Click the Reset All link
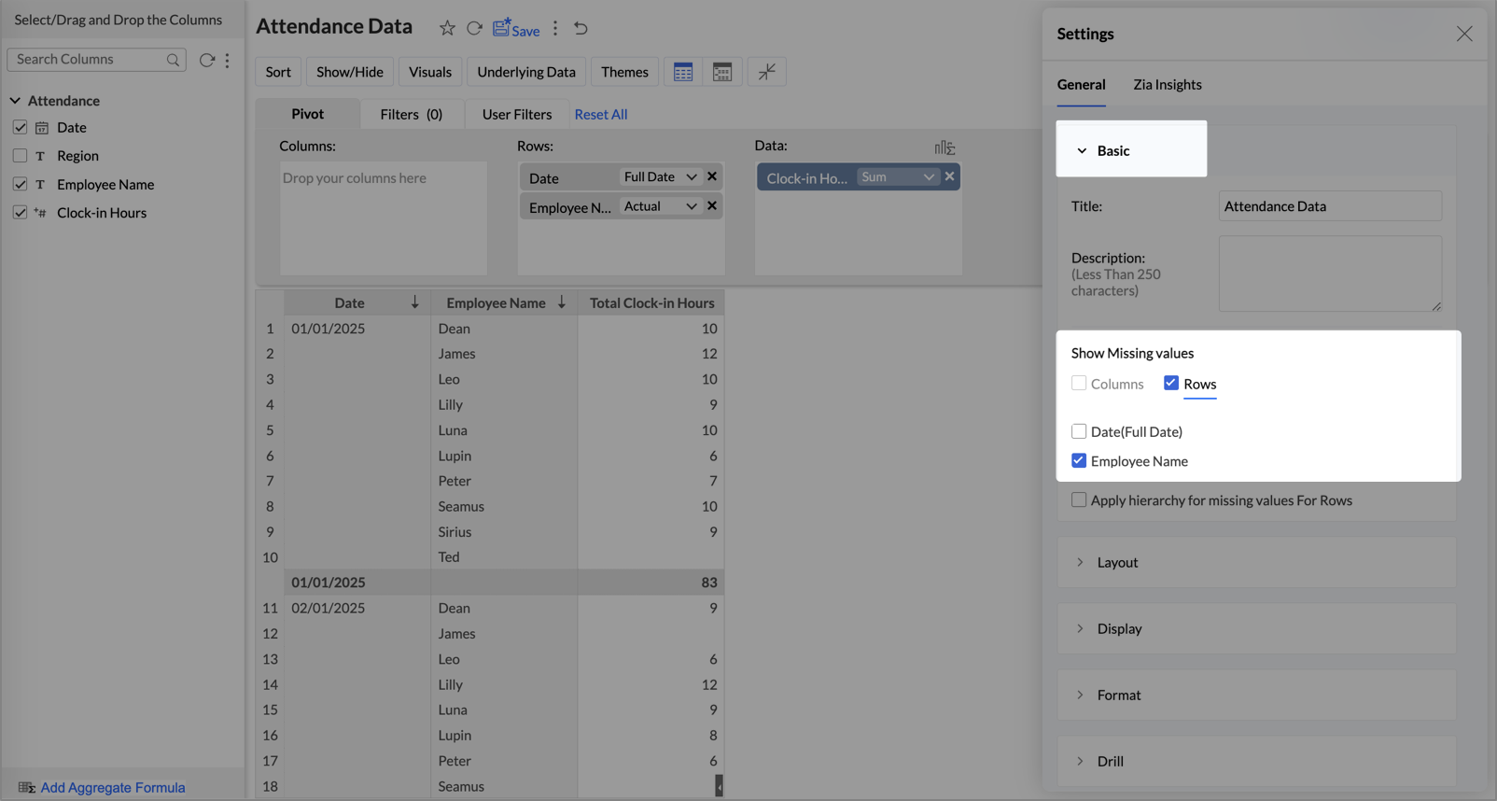 tap(600, 114)
